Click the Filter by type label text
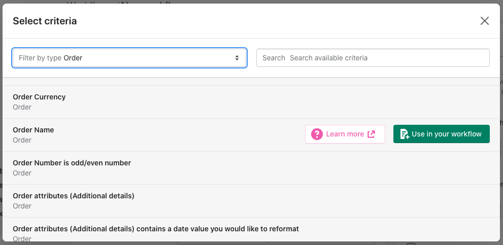The width and height of the screenshot is (503, 245). (40, 58)
